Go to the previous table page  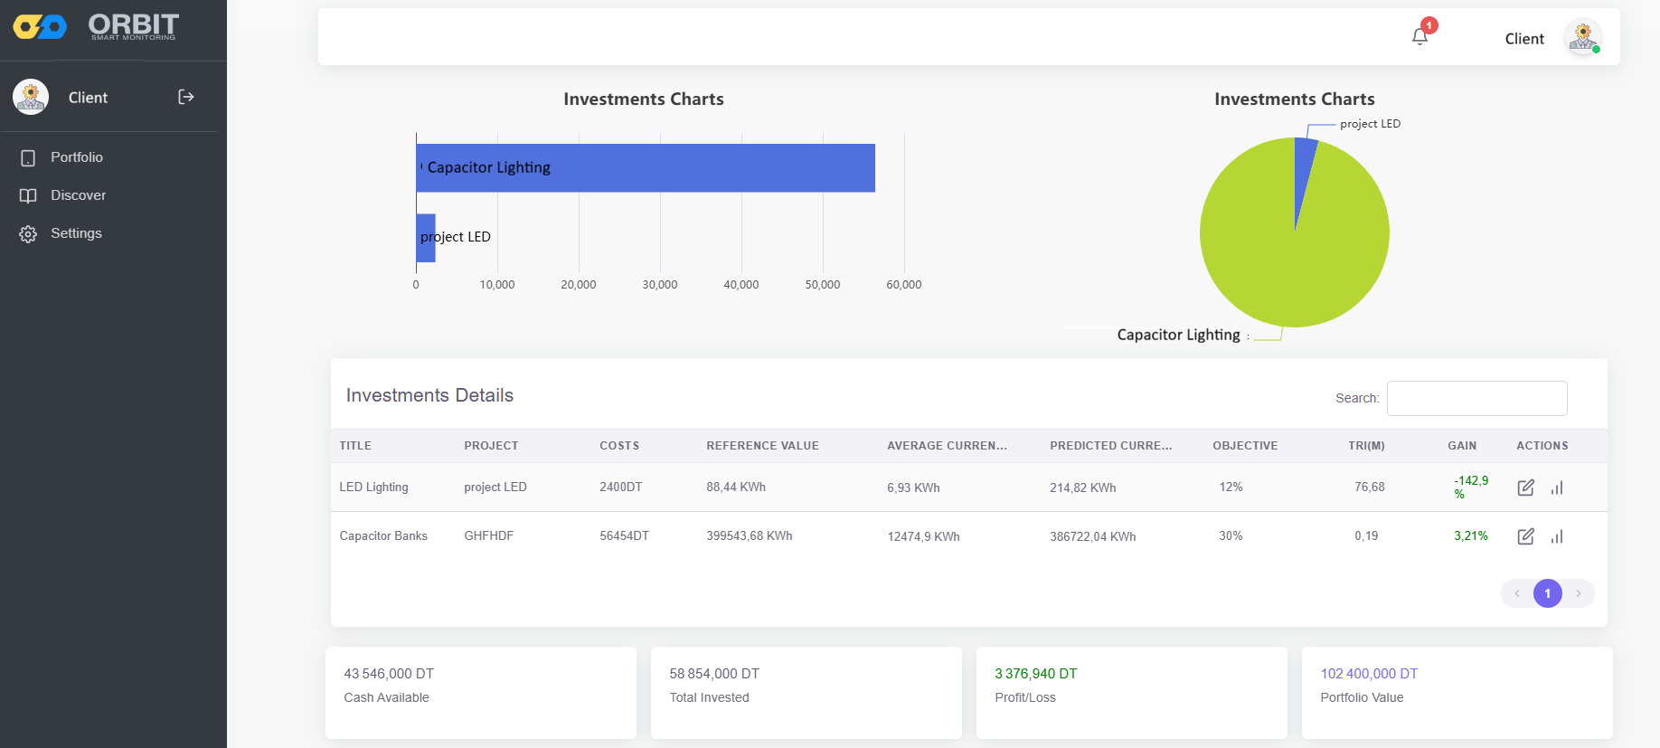(1517, 593)
